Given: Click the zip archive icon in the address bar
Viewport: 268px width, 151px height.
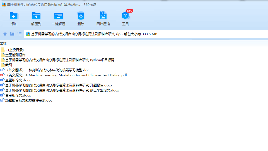Looking at the screenshot, I should tap(28, 34).
